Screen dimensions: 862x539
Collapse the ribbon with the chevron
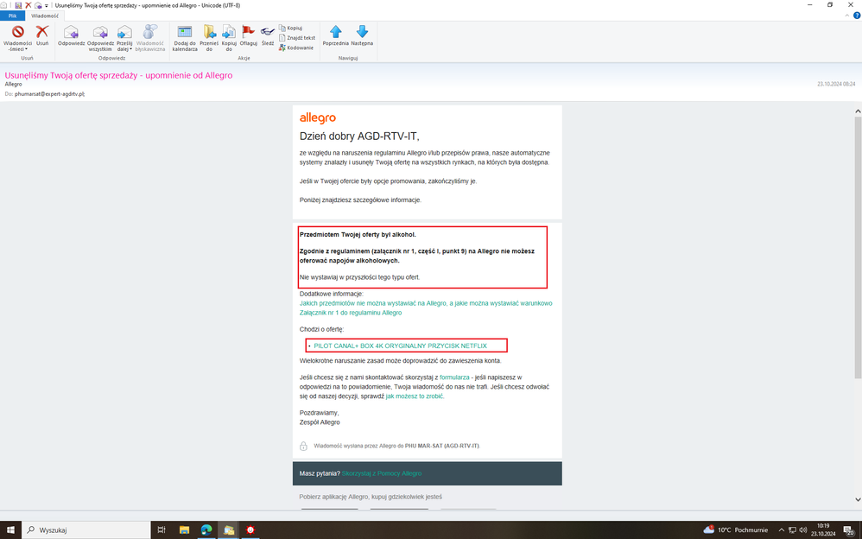click(x=846, y=16)
